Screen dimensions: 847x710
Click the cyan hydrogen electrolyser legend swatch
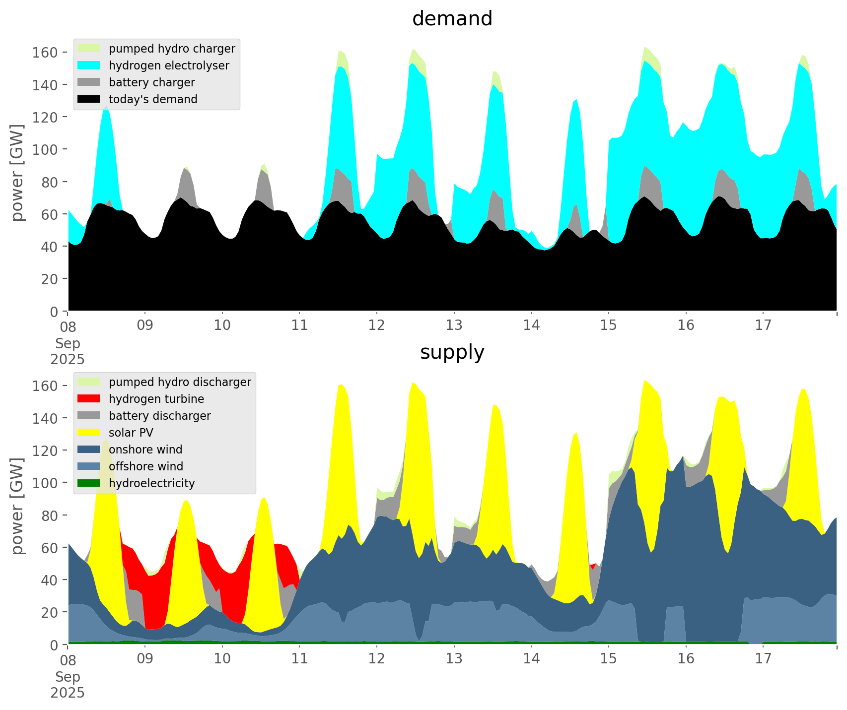pos(89,65)
